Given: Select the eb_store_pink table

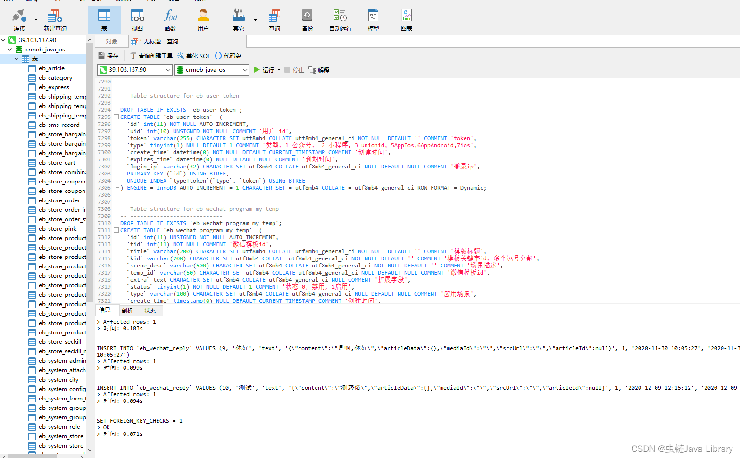Looking at the screenshot, I should click(x=58, y=229).
